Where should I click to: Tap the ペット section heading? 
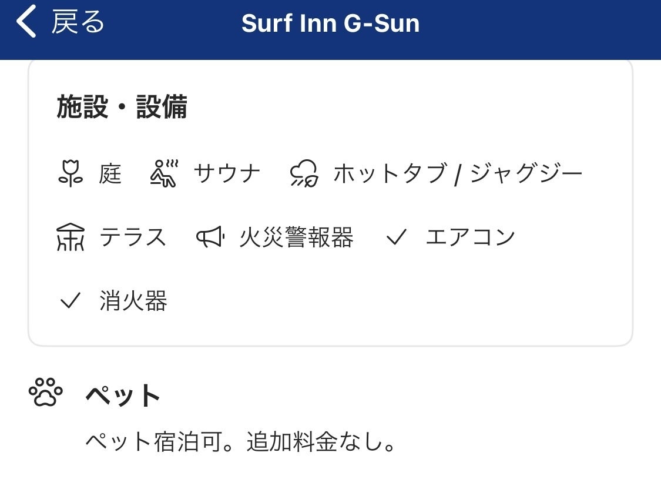(x=123, y=395)
